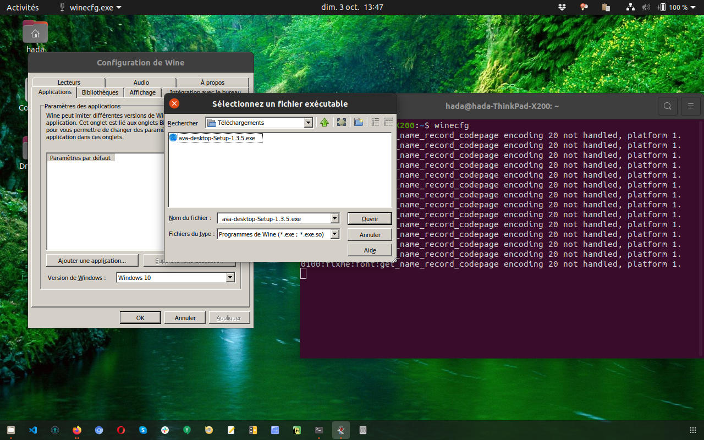Click the terminal search icon
This screenshot has height=440, width=704.
coord(667,106)
